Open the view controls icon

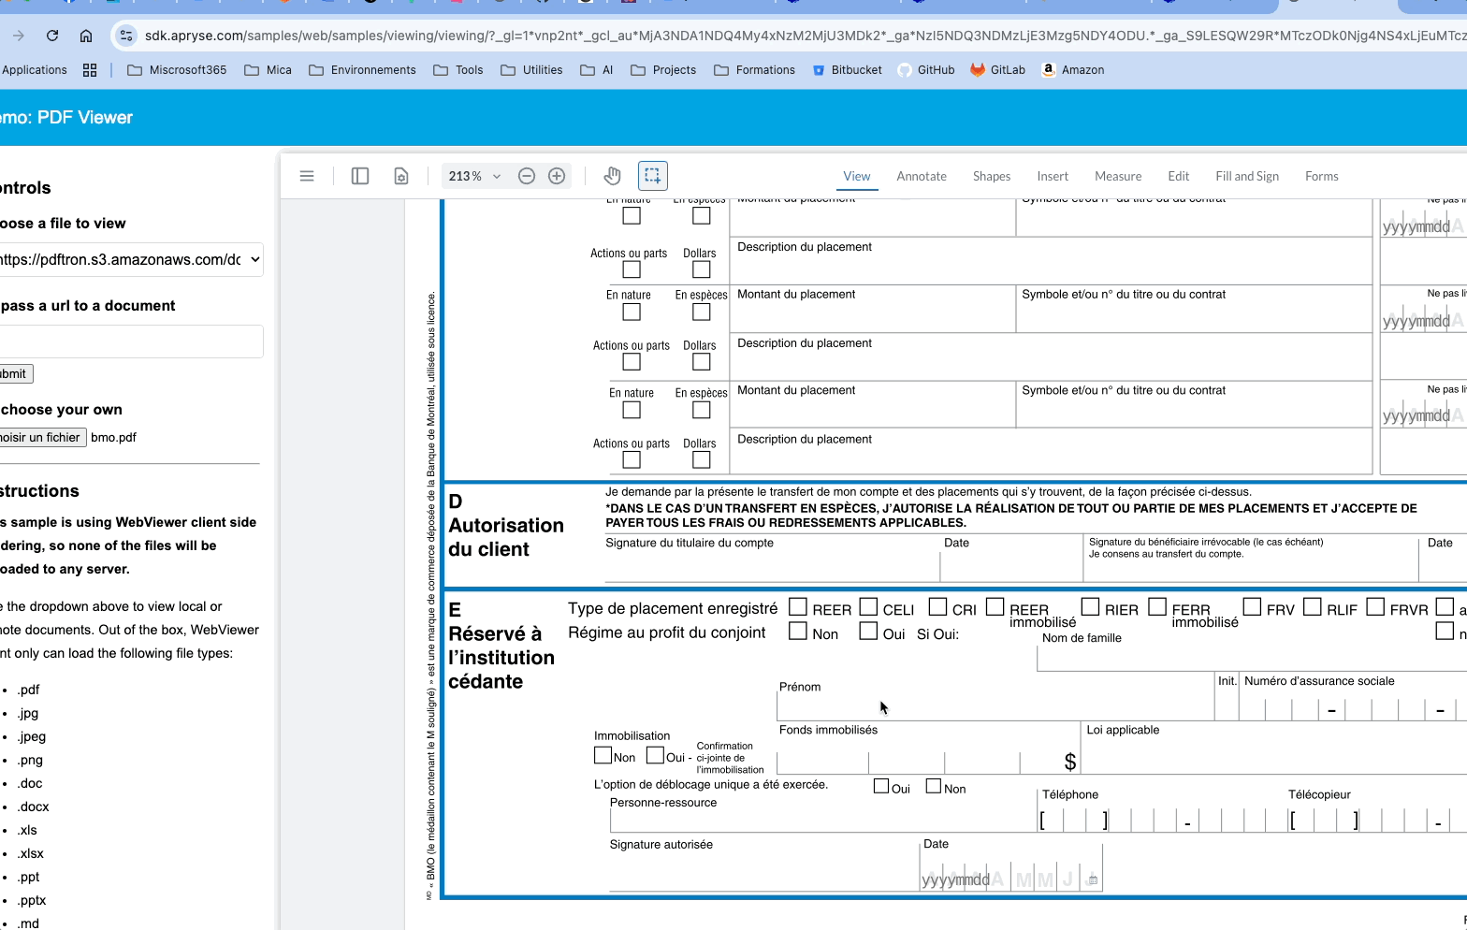click(x=401, y=176)
